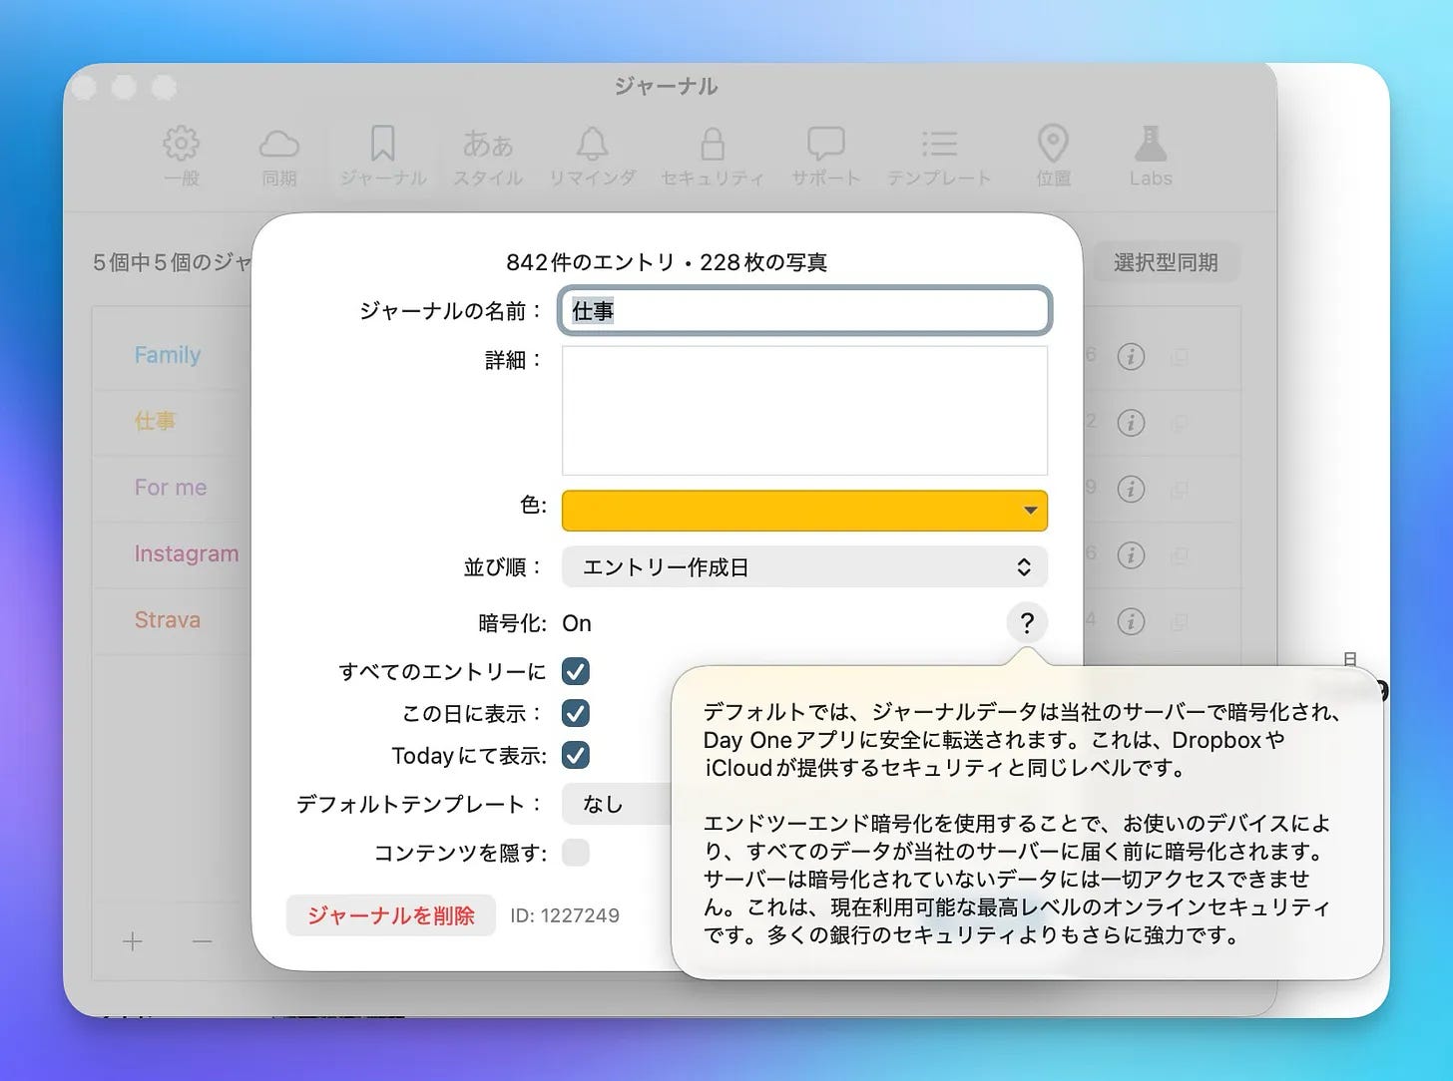The image size is (1453, 1081).
Task: Click the info icon in Strava row
Action: 1131,621
